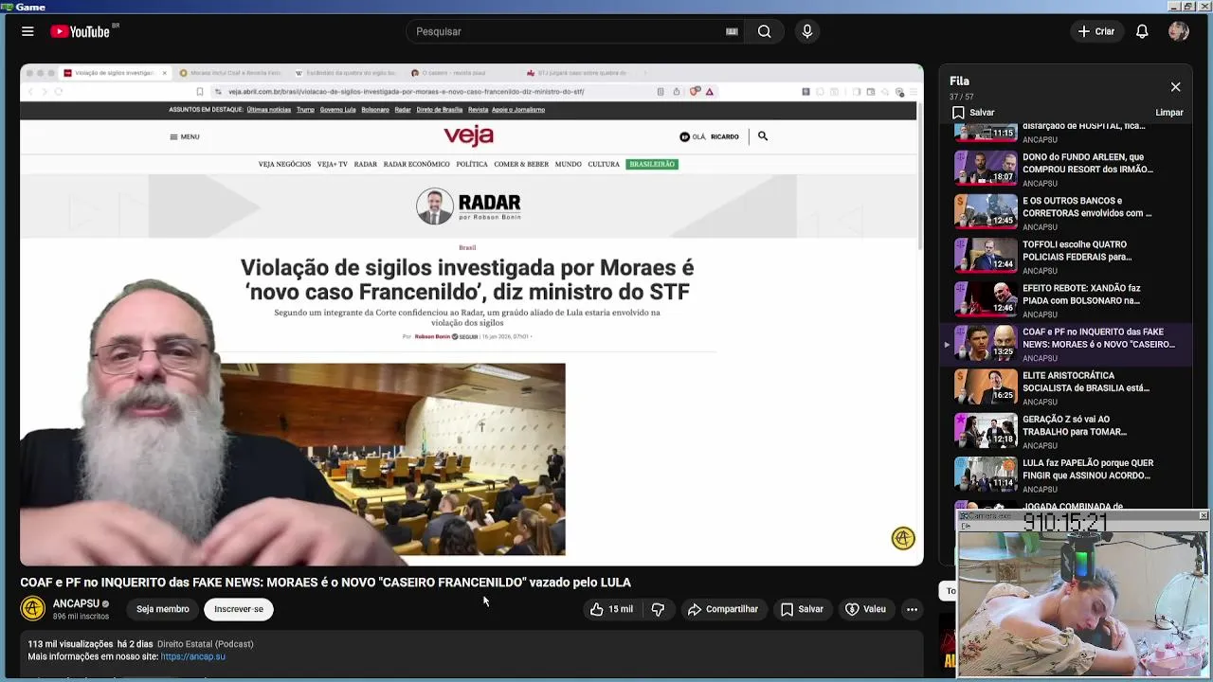Clear the queue with Limpar
The height and width of the screenshot is (682, 1213).
coord(1168,113)
